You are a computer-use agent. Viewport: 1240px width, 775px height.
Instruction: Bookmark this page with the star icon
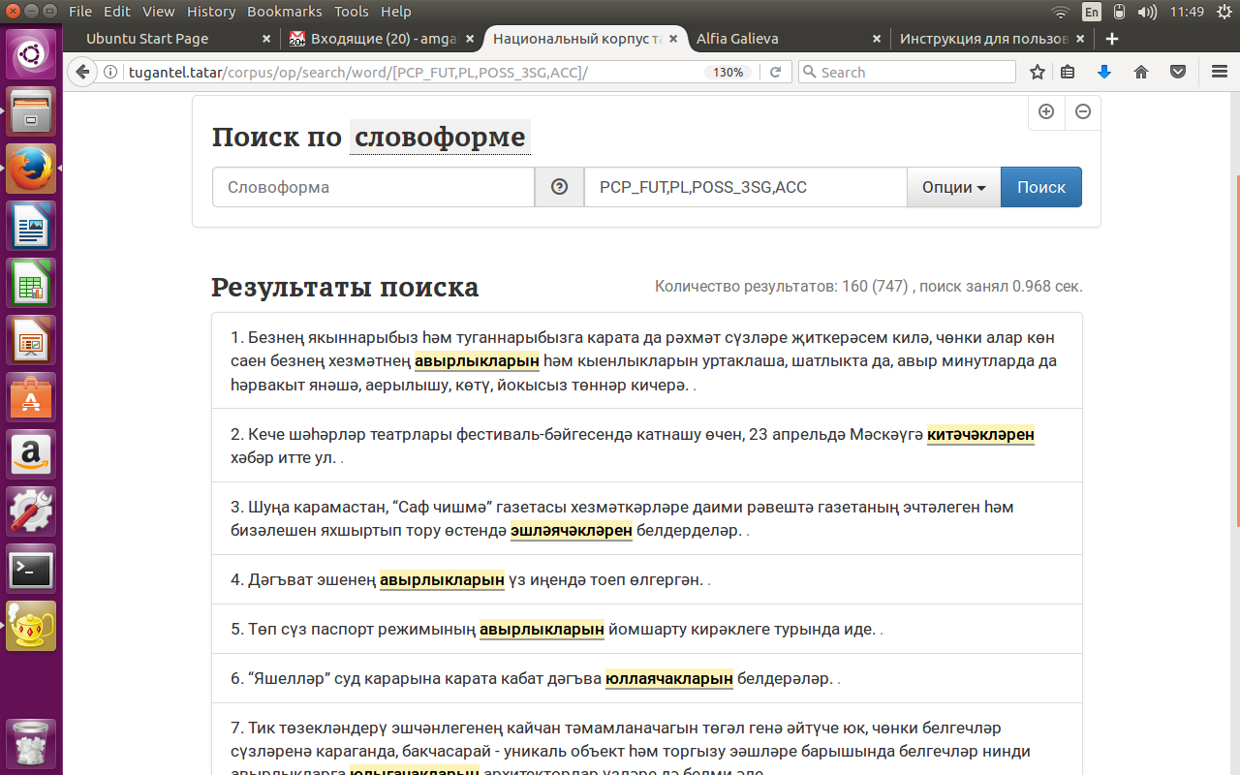click(1037, 72)
